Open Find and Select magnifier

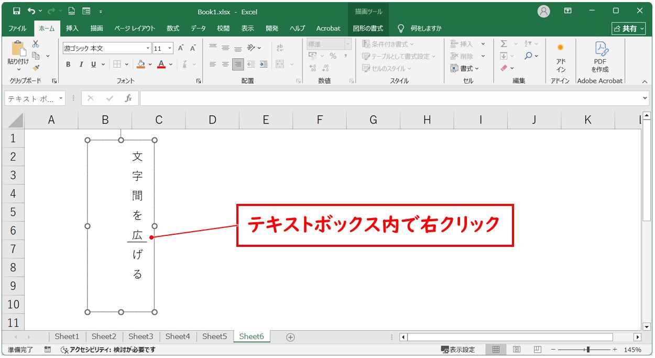[x=529, y=56]
